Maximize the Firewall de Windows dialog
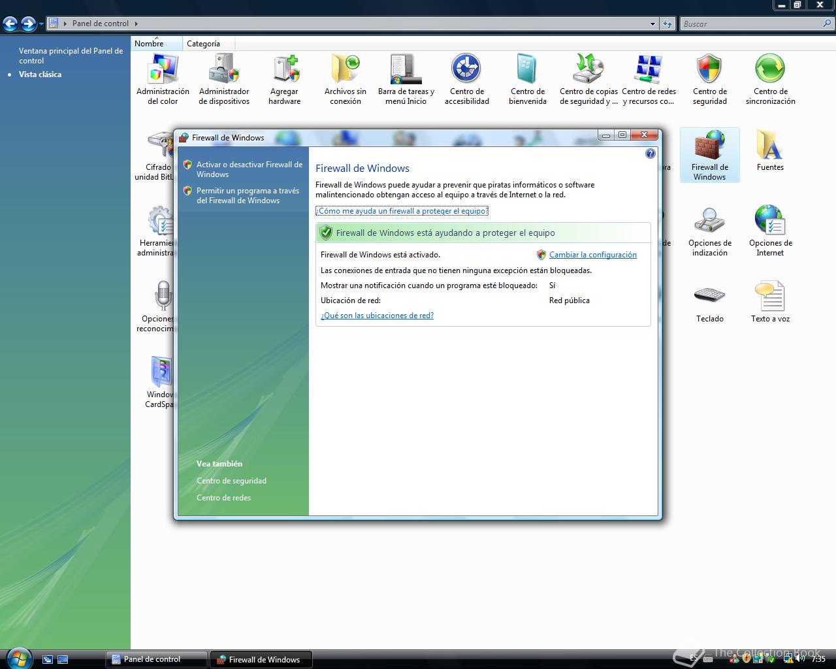This screenshot has width=836, height=669. click(x=622, y=135)
